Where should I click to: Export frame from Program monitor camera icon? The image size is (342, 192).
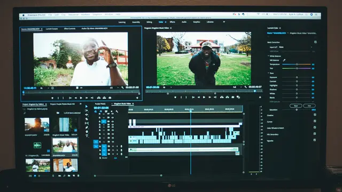pos(233,97)
